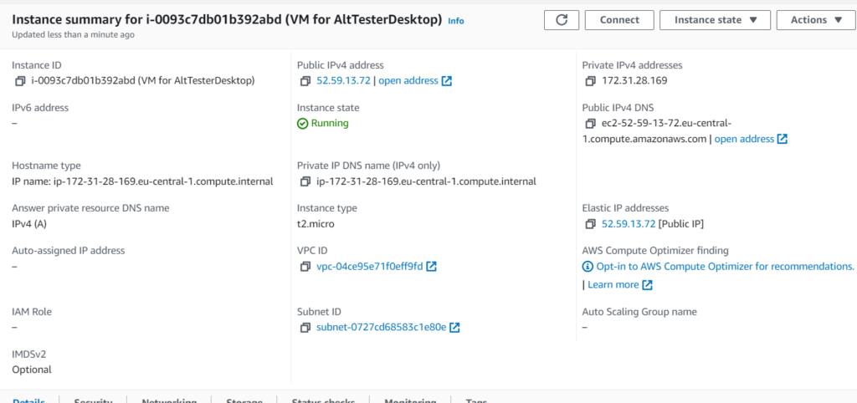Copy the VPC ID
The height and width of the screenshot is (403, 857).
click(x=305, y=267)
